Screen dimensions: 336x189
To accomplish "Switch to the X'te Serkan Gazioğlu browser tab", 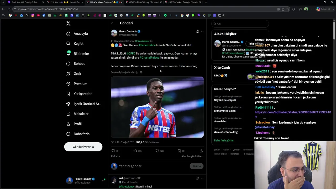I will 183,2.
